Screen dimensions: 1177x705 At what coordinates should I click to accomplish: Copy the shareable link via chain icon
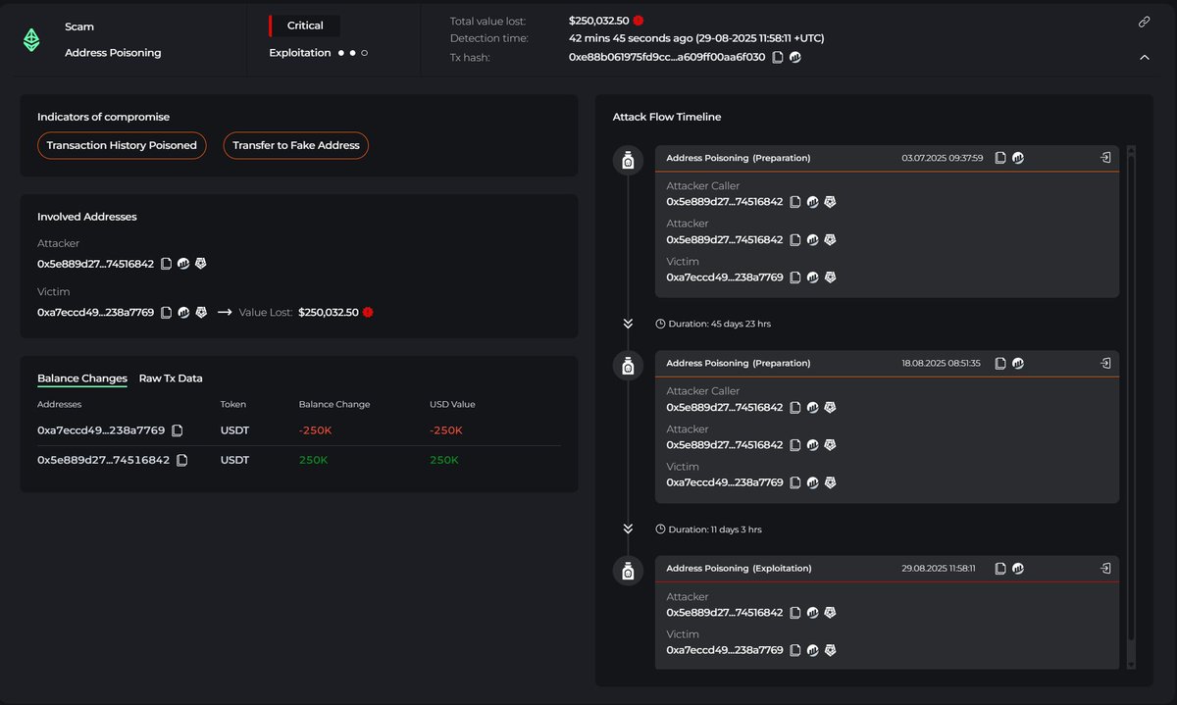(x=1144, y=22)
